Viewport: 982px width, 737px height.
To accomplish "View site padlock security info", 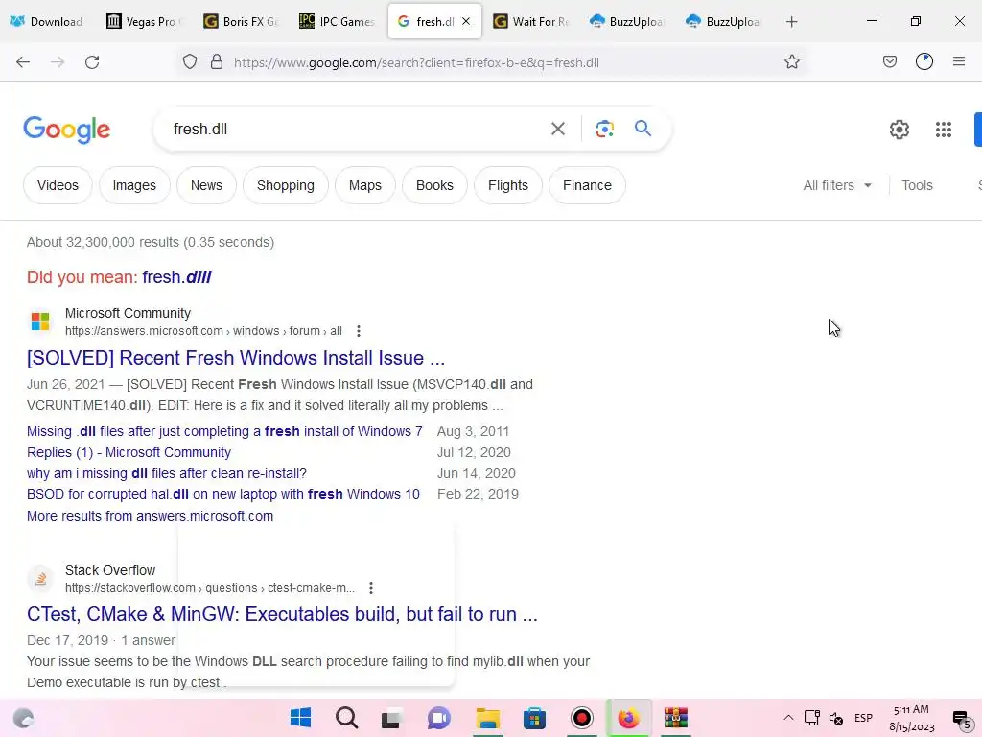I will [x=217, y=62].
